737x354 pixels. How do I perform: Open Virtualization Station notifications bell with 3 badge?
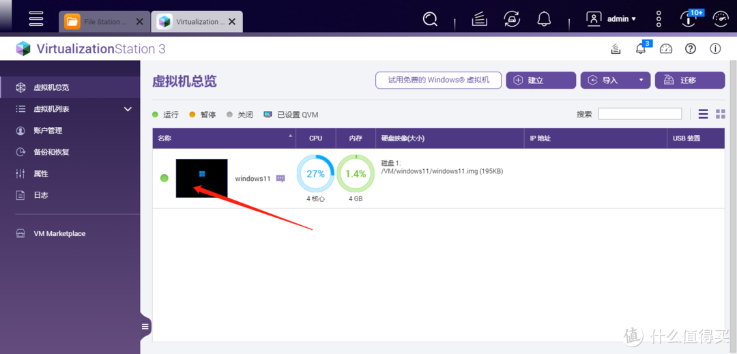641,48
